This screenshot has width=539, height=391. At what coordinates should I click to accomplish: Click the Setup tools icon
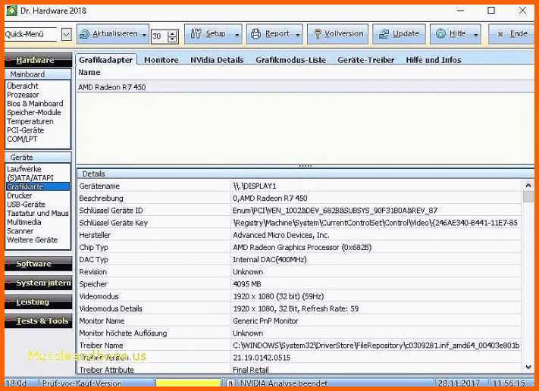pos(196,33)
